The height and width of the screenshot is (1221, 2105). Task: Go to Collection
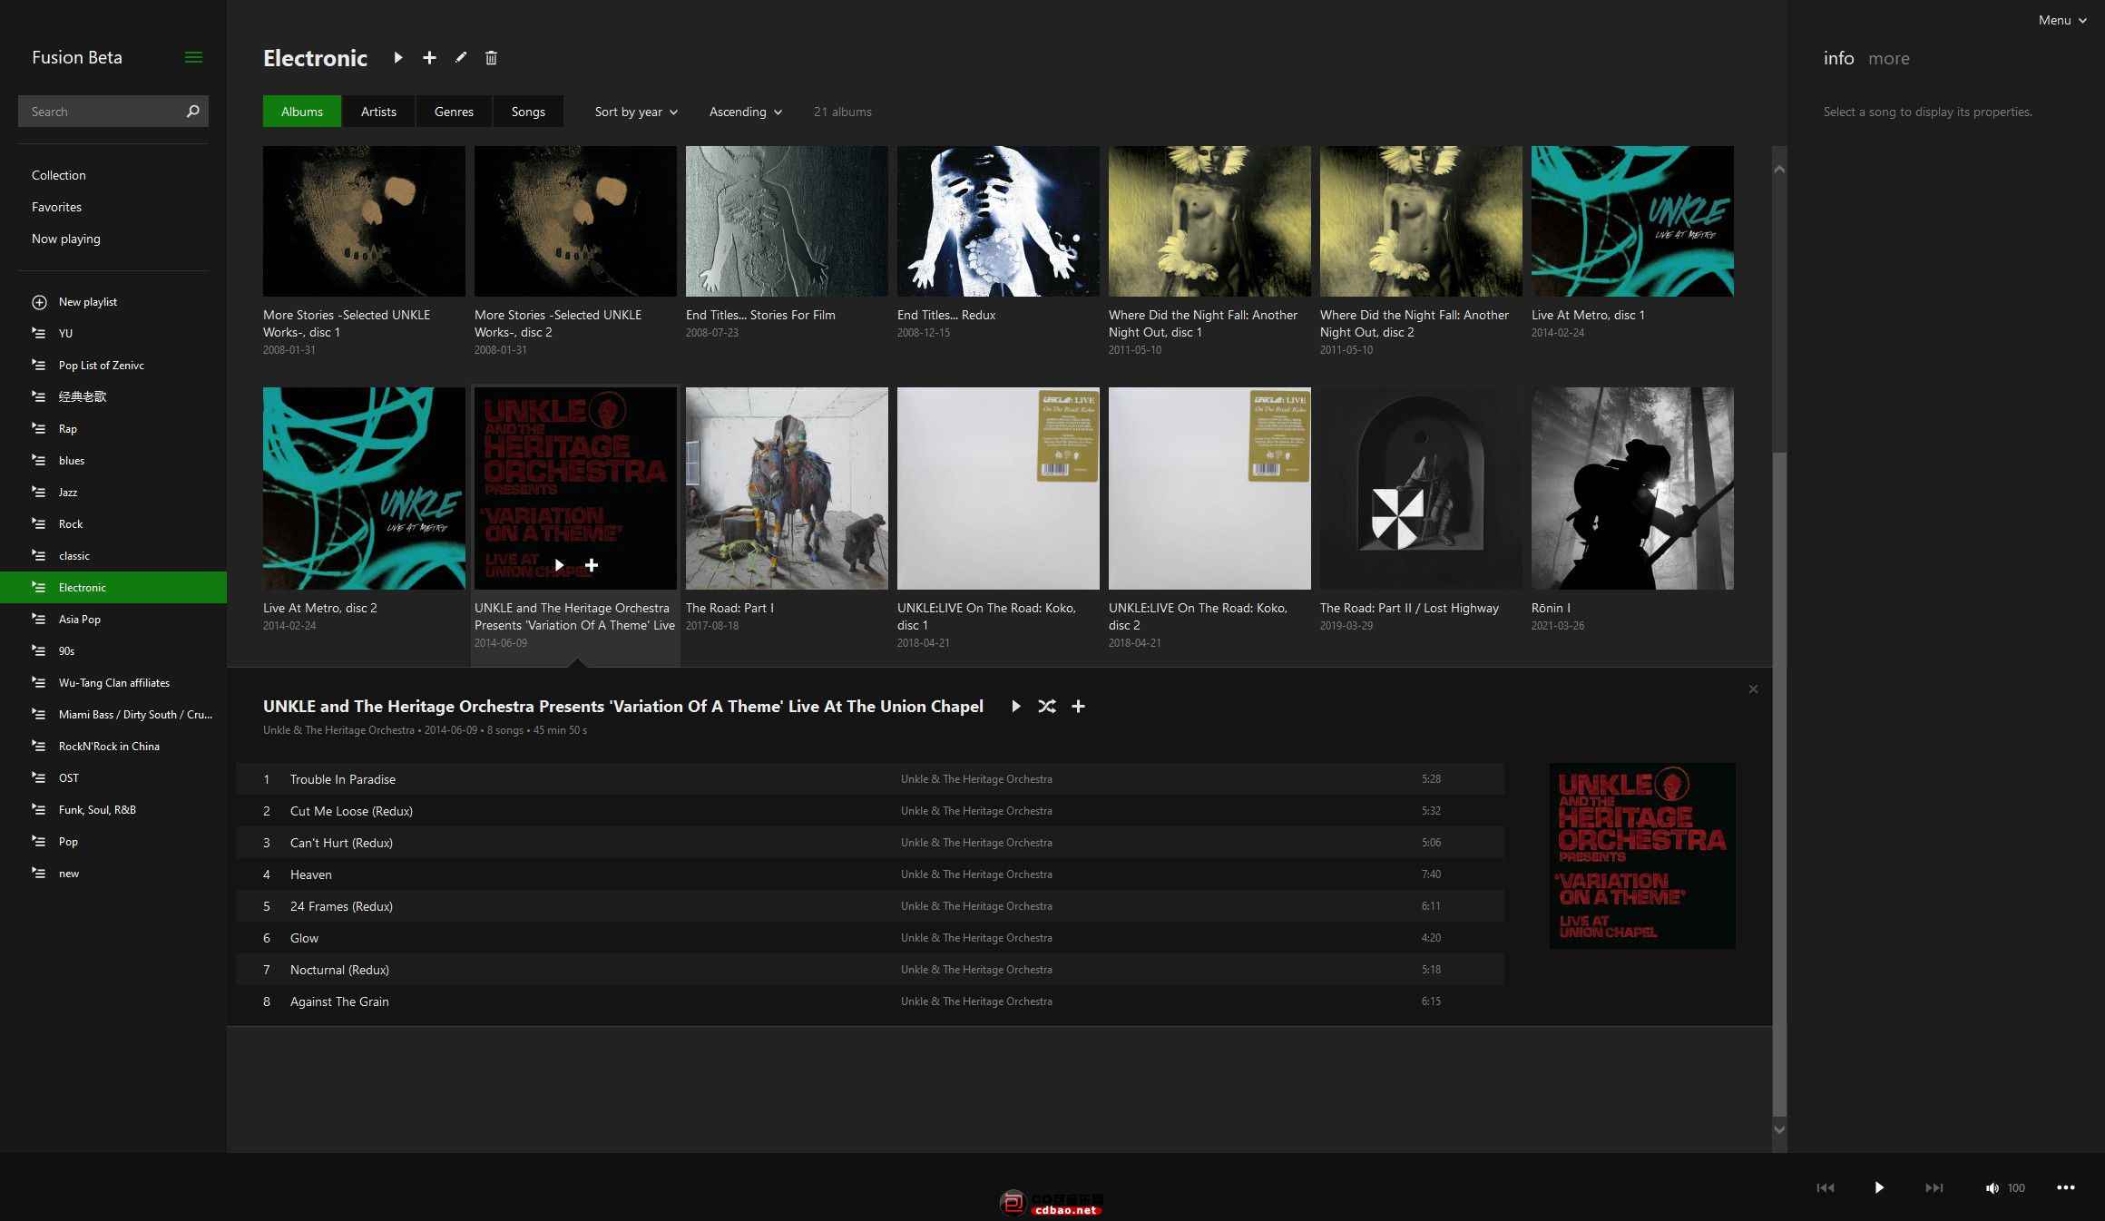[x=59, y=175]
